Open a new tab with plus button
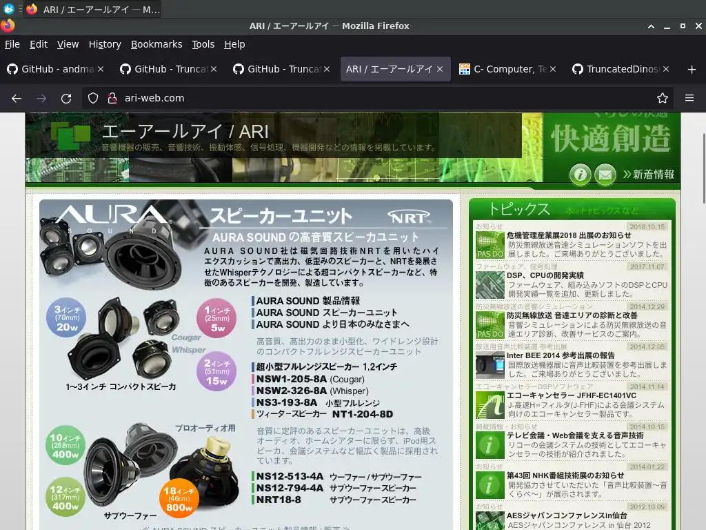Image resolution: width=706 pixels, height=530 pixels. 692,69
